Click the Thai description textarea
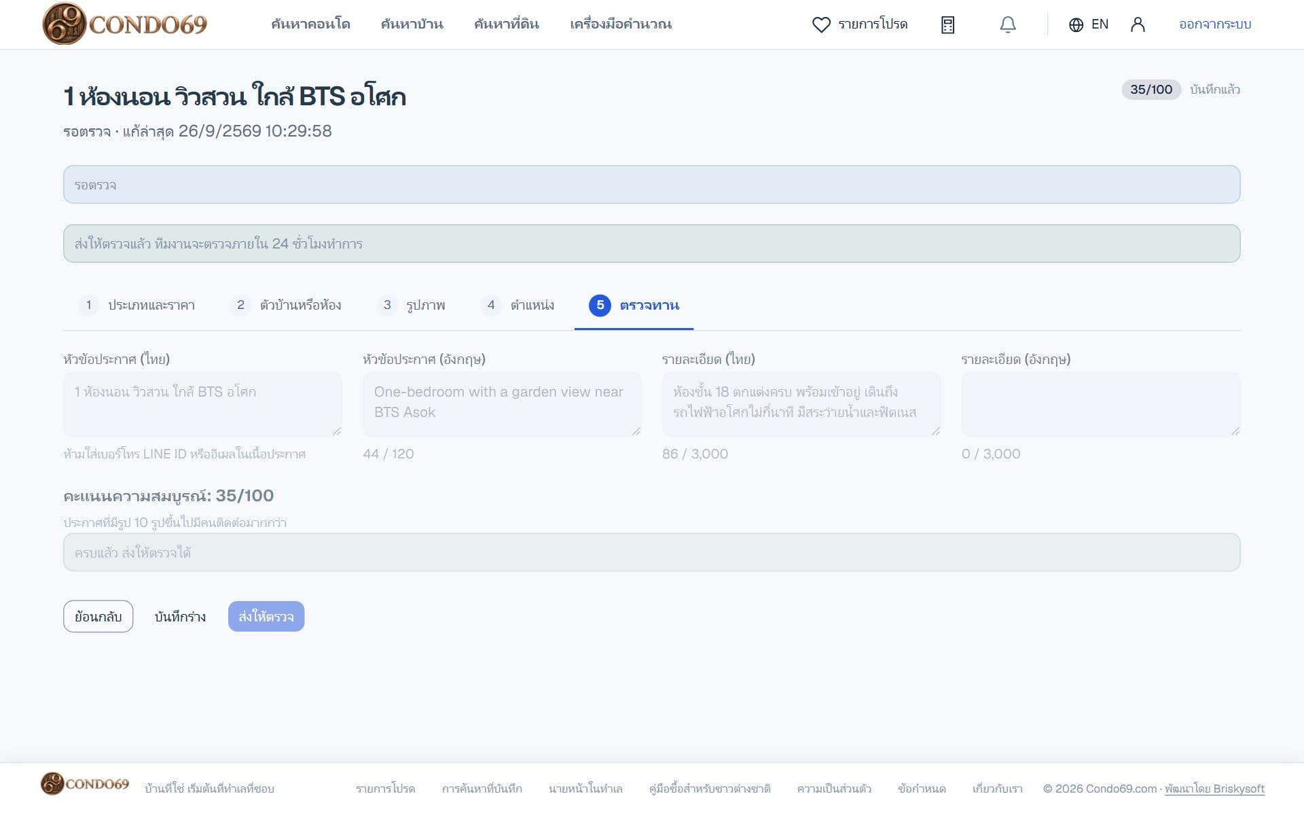This screenshot has width=1304, height=815. pyautogui.click(x=801, y=404)
